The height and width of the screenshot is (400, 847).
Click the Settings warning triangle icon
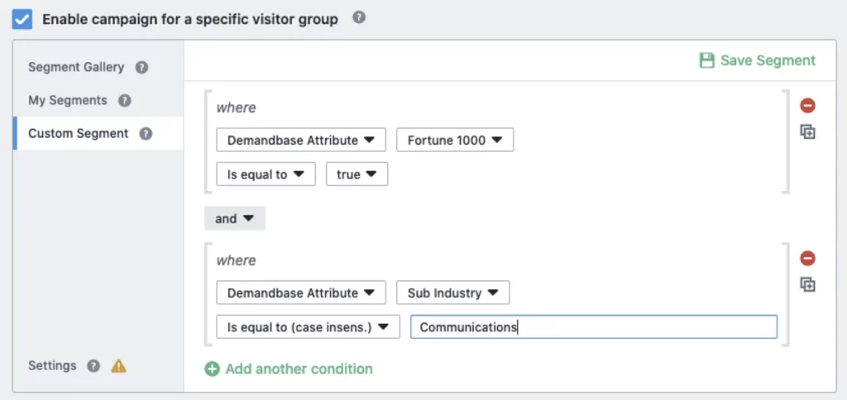pos(119,366)
